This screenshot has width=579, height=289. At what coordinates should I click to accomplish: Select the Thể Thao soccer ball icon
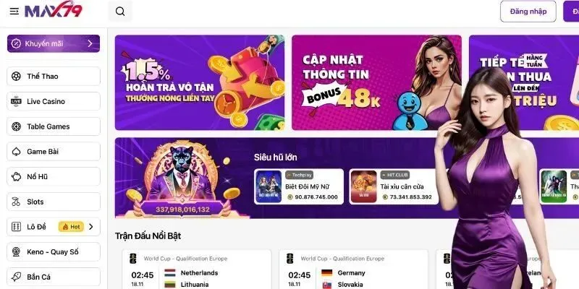tap(16, 77)
